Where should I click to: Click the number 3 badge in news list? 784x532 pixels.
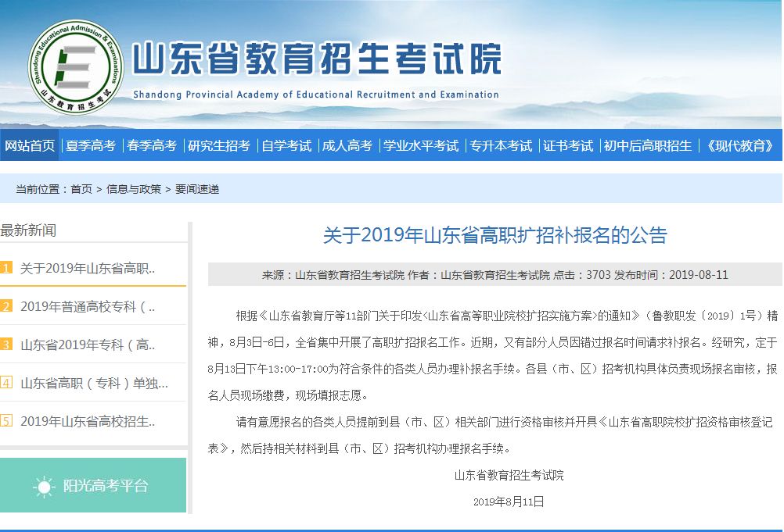[6, 345]
